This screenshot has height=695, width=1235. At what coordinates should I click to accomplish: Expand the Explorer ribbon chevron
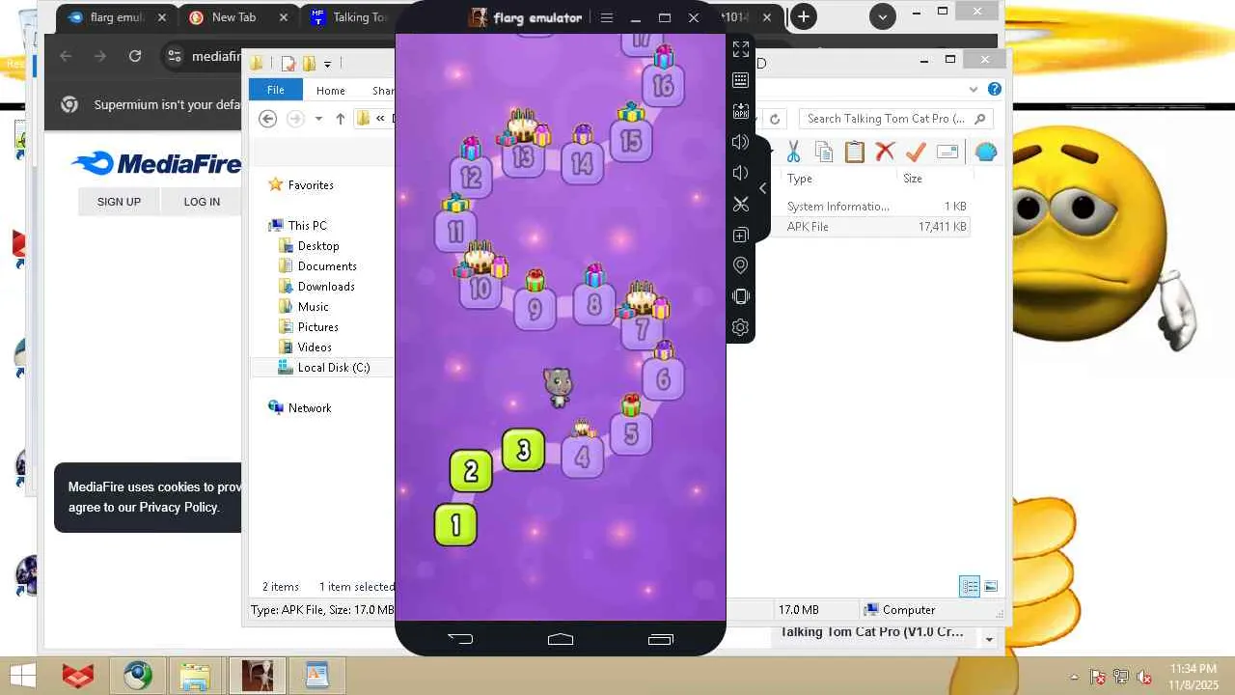[x=974, y=89]
